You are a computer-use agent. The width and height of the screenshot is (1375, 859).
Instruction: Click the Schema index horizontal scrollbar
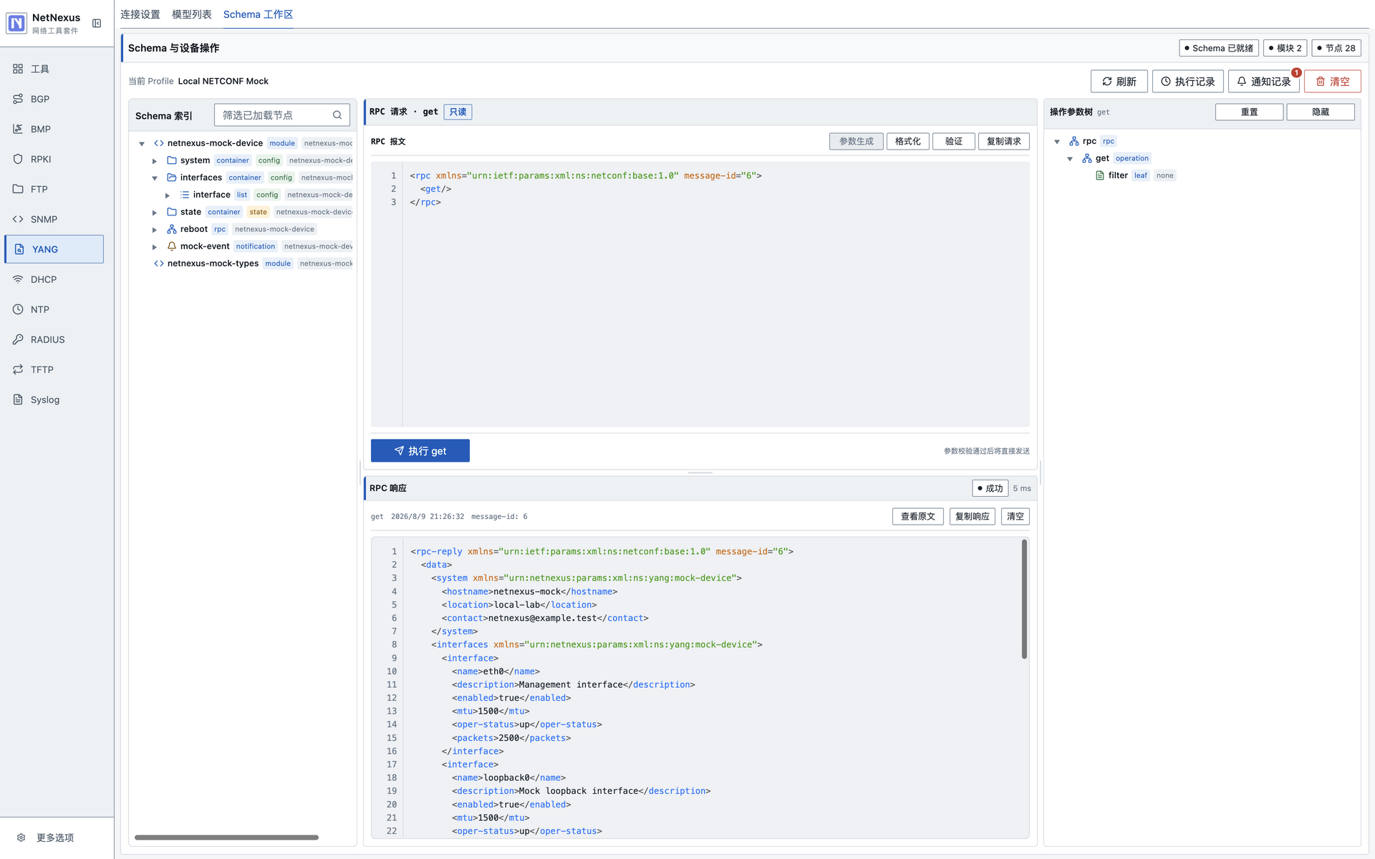[x=226, y=837]
